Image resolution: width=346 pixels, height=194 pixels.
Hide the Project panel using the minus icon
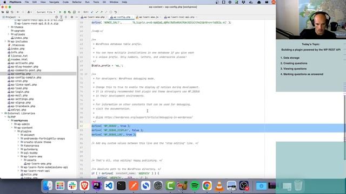(76, 17)
